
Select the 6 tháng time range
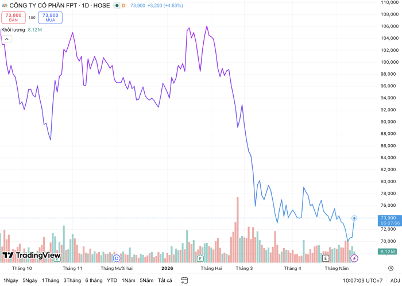(x=94, y=280)
